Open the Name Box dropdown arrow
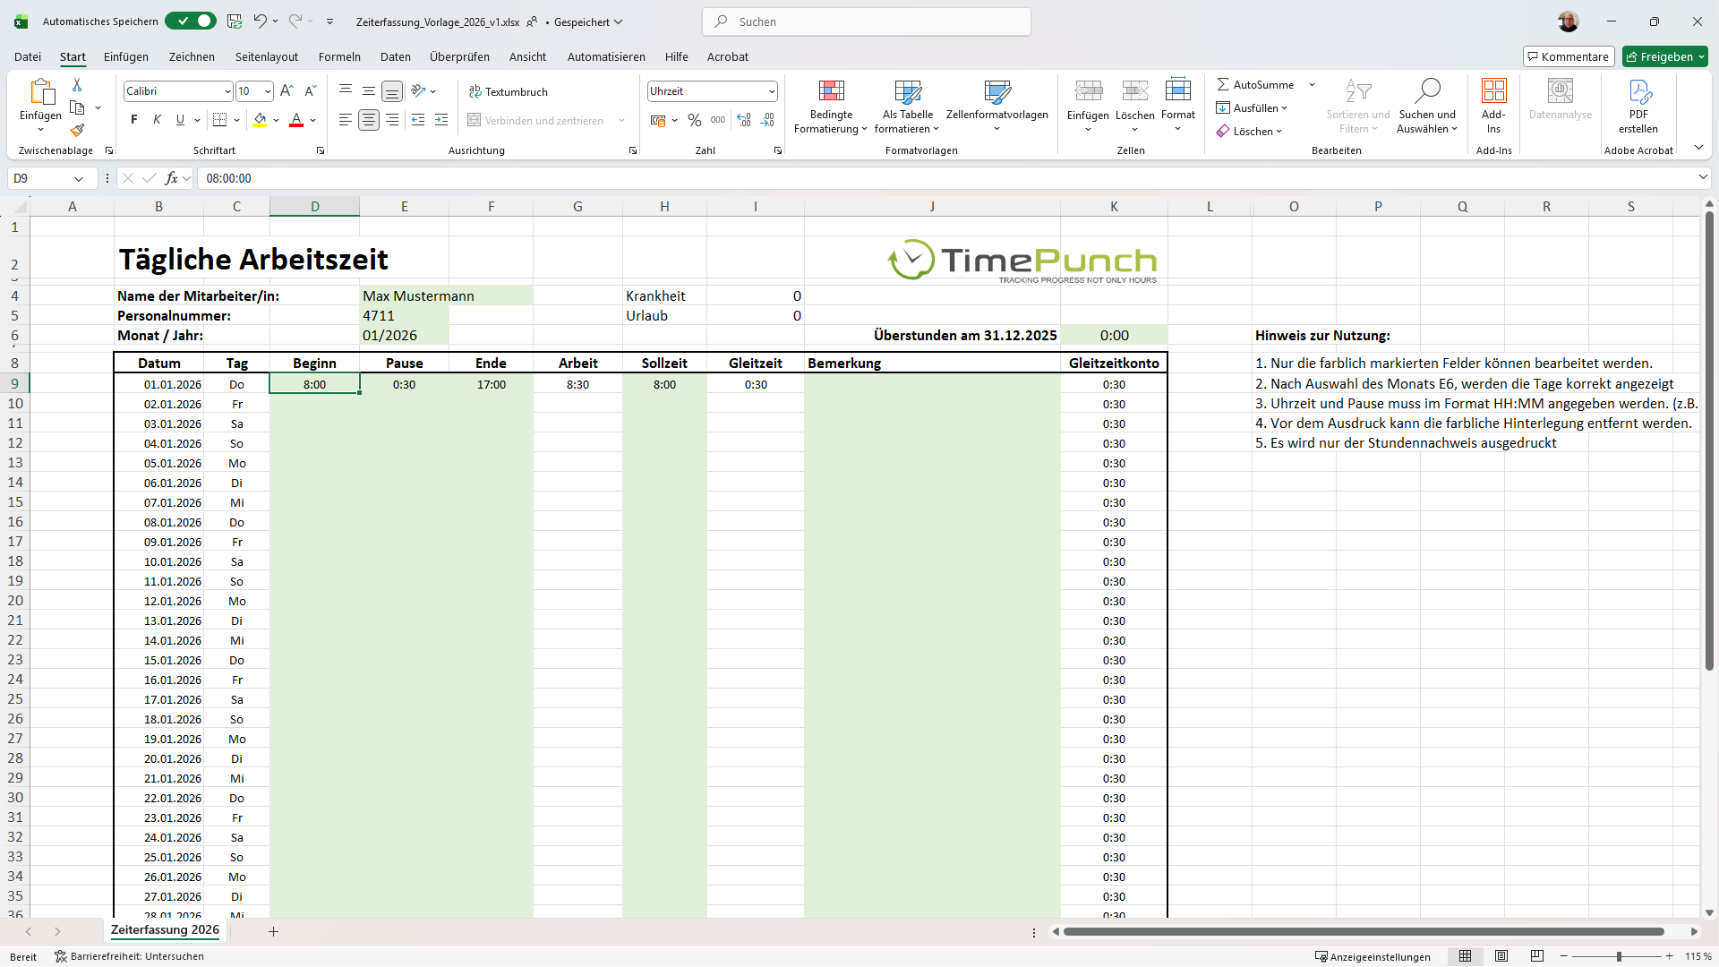 [x=79, y=178]
